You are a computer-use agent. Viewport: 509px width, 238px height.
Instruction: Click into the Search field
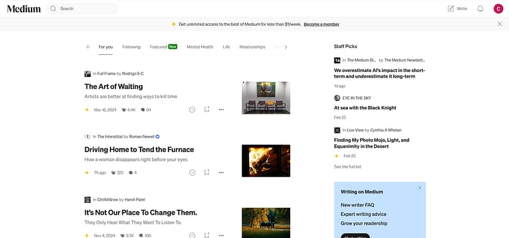tap(83, 9)
